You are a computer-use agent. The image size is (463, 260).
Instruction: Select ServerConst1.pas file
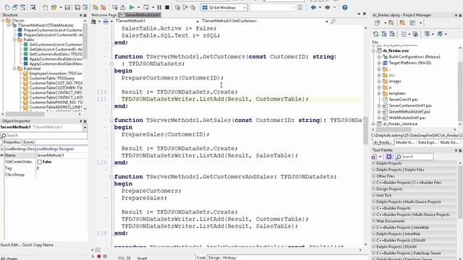click(x=403, y=100)
